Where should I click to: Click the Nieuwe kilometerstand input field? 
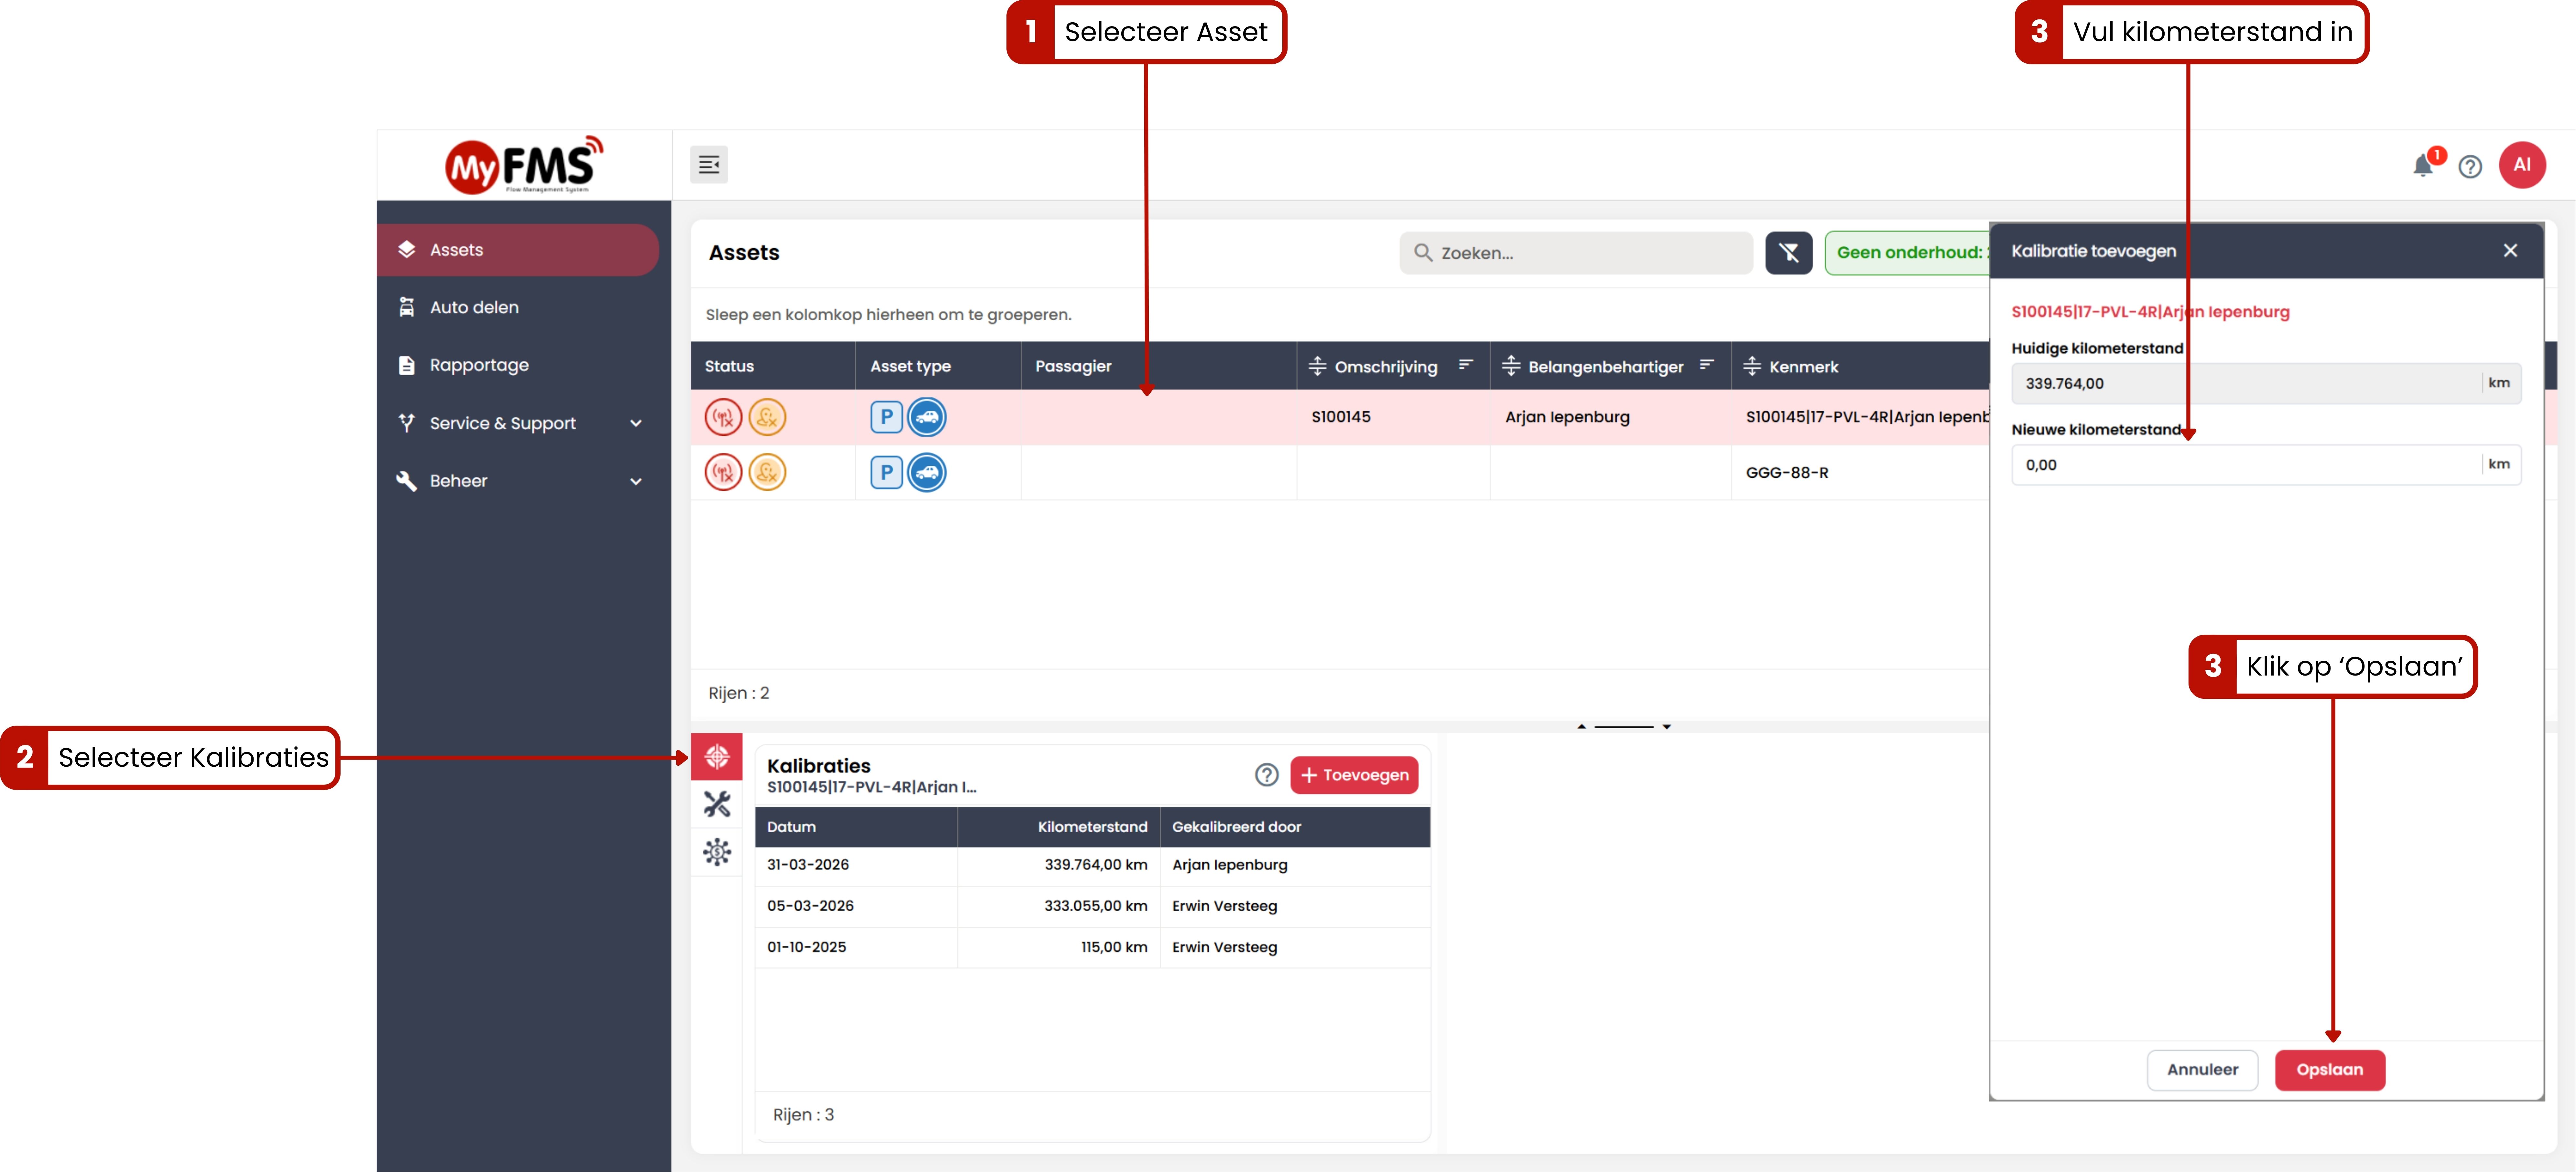click(x=2266, y=464)
